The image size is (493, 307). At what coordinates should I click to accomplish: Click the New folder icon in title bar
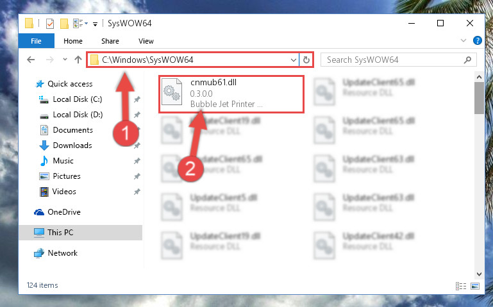click(x=64, y=24)
